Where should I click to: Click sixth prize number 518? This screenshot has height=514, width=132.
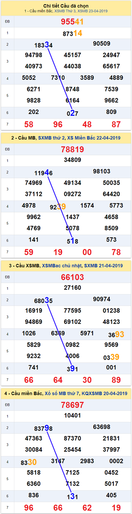(72, 241)
